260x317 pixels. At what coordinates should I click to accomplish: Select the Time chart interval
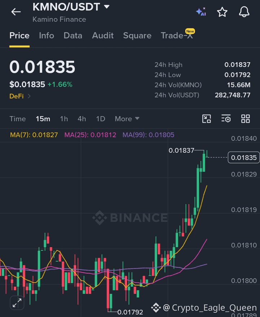tap(18, 119)
